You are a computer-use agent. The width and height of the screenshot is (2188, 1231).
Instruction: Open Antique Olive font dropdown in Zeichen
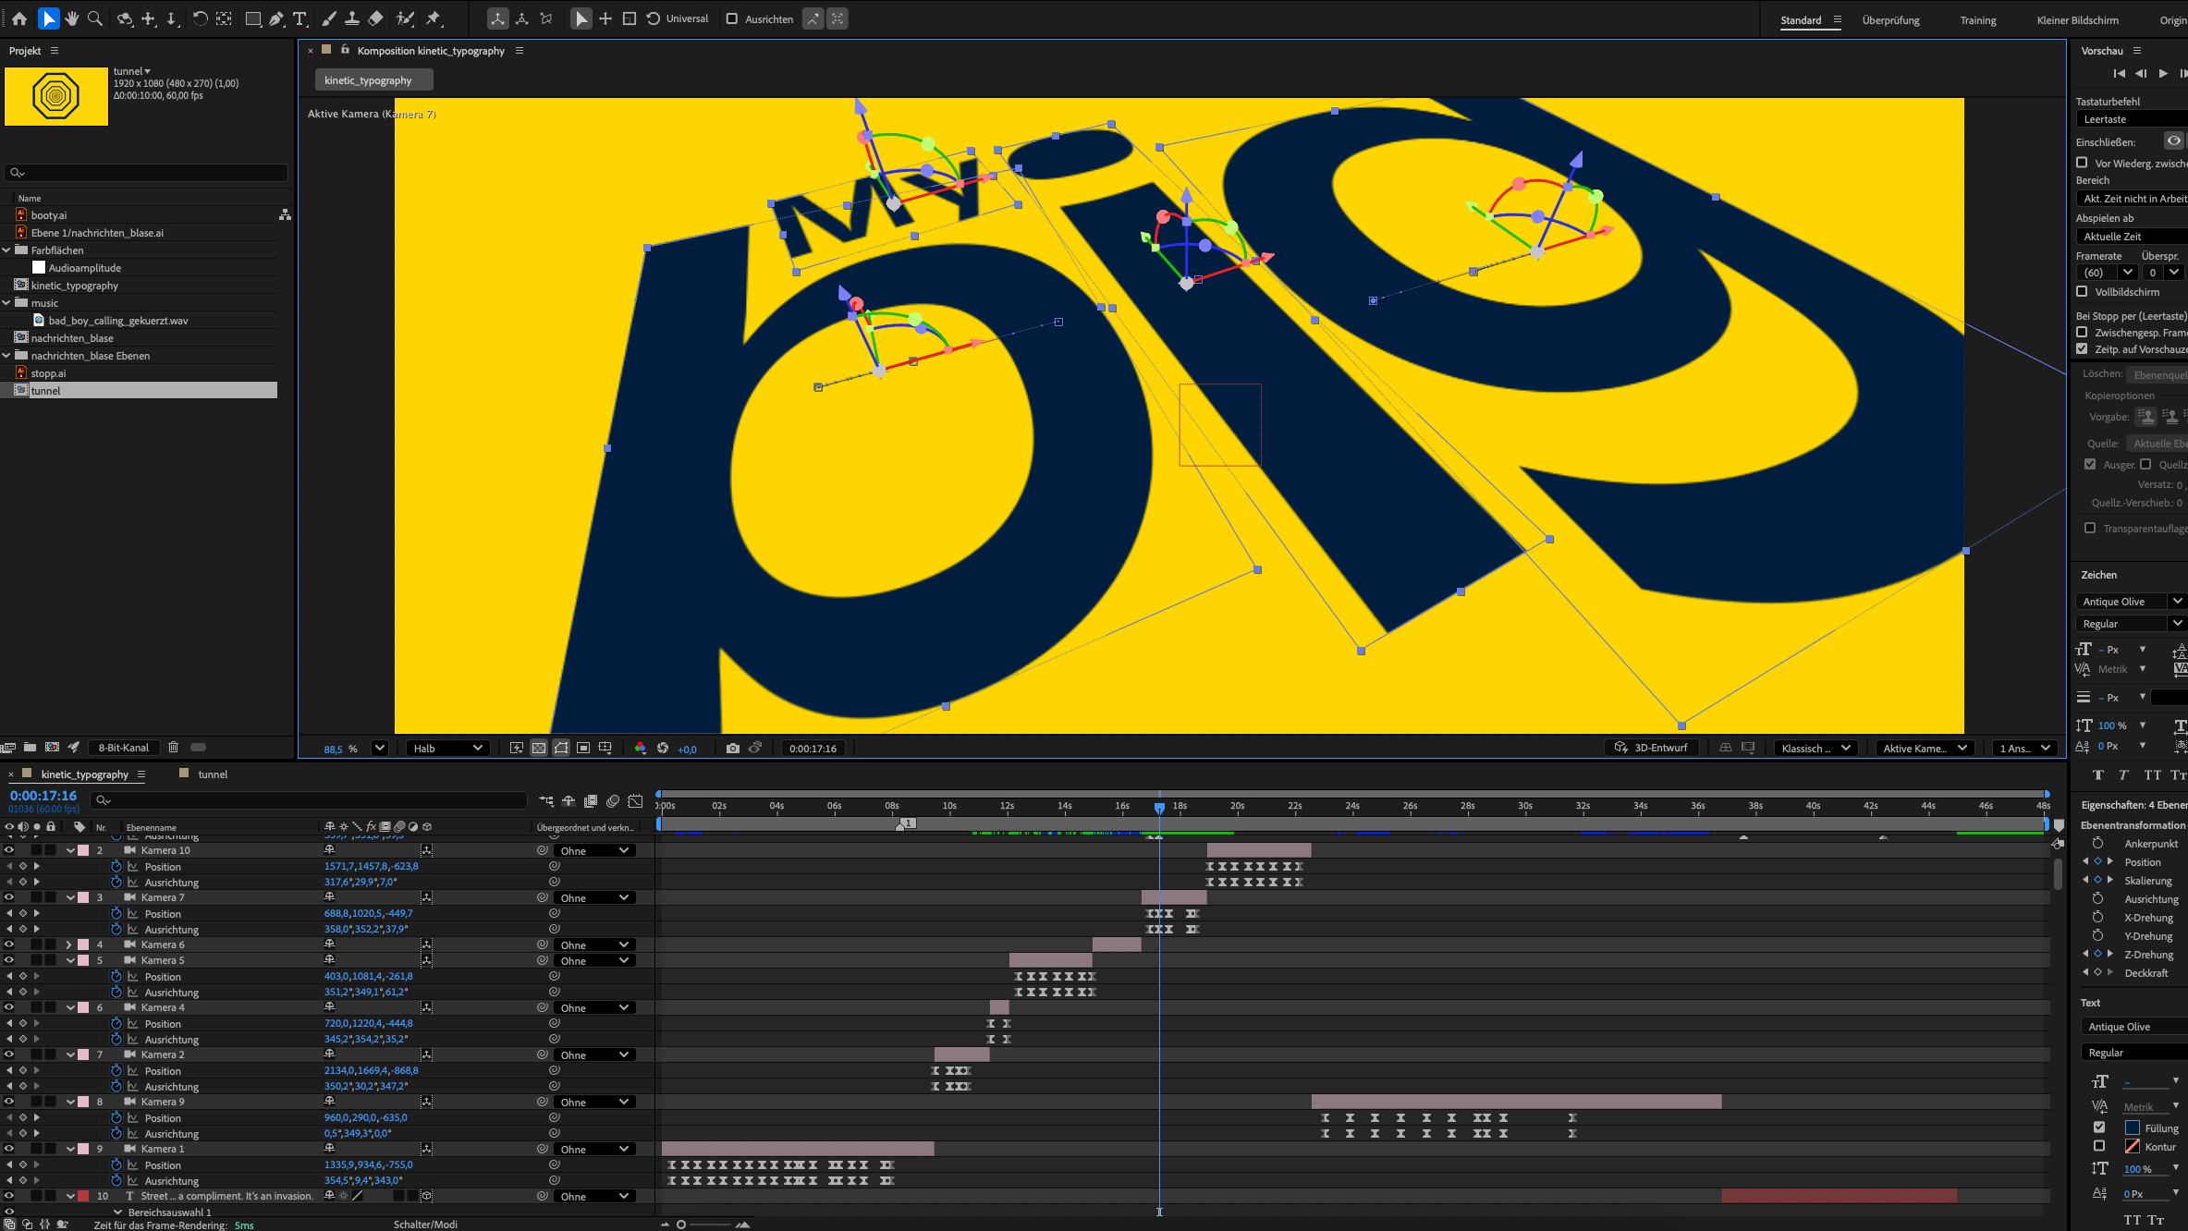click(x=2177, y=601)
